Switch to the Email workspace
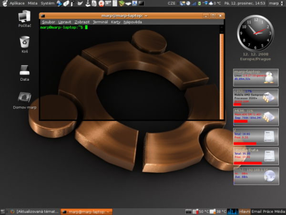The height and width of the screenshot is (215, 286). click(256, 212)
